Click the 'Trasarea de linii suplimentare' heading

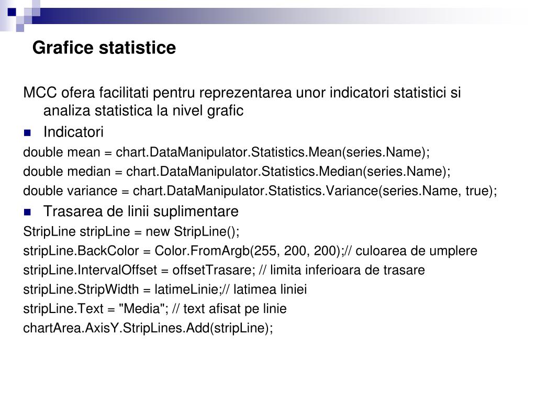(141, 211)
